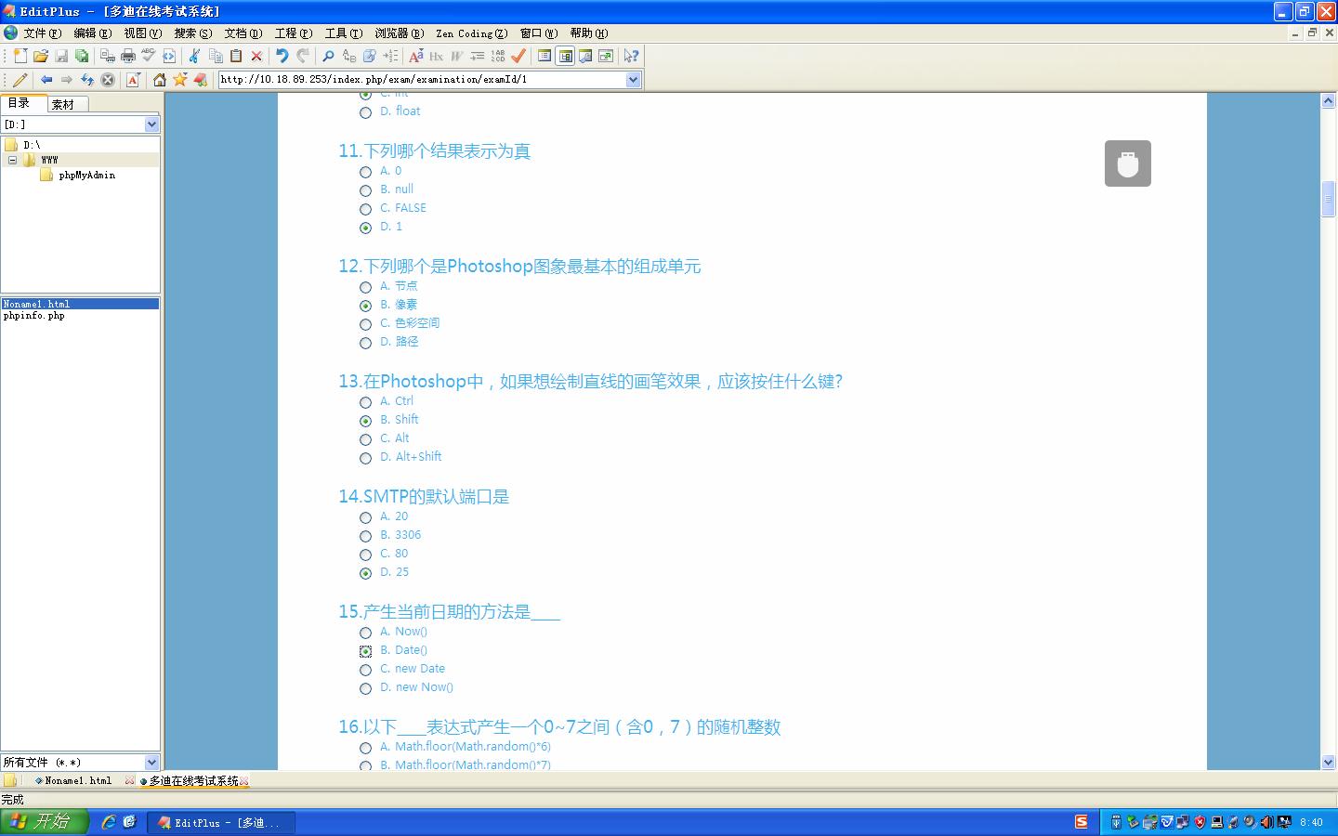Image resolution: width=1338 pixels, height=836 pixels.
Task: Click the Save diskette icon
Action: (61, 56)
